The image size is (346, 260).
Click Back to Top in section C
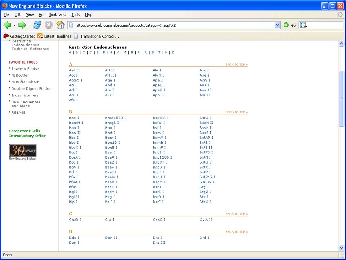(236, 214)
